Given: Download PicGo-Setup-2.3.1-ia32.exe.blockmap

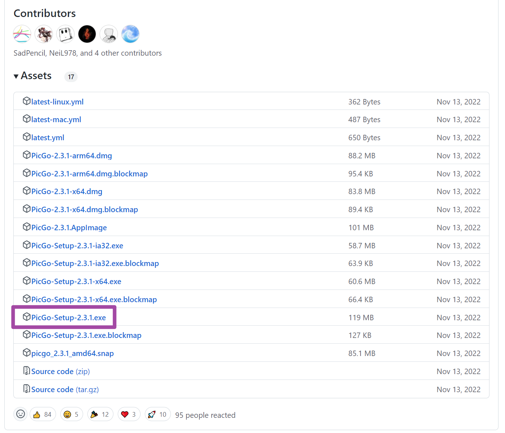Looking at the screenshot, I should (x=95, y=263).
